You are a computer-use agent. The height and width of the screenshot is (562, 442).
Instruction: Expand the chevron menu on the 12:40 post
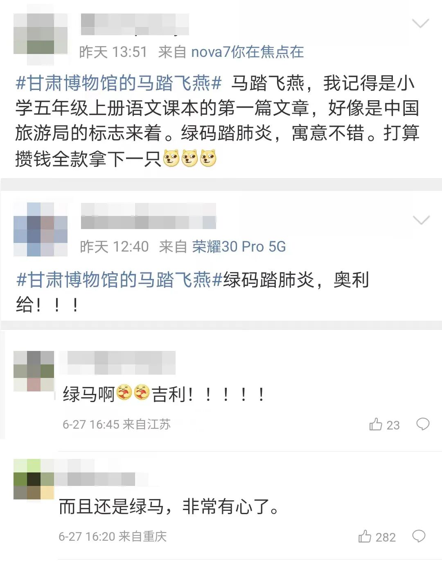pyautogui.click(x=421, y=220)
